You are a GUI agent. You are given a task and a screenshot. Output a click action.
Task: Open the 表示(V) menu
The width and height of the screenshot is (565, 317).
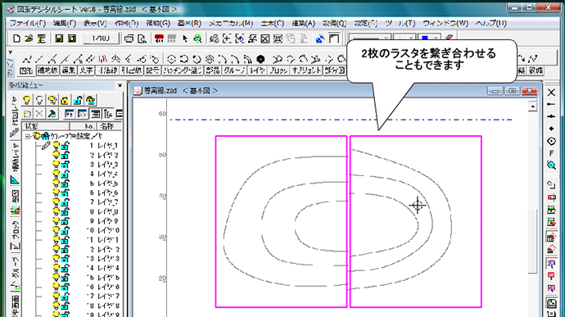(95, 24)
